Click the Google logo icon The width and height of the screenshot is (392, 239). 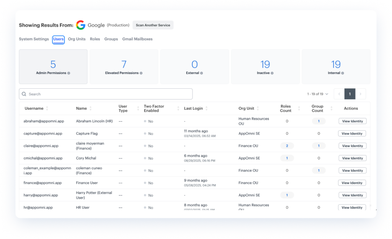tap(80, 25)
